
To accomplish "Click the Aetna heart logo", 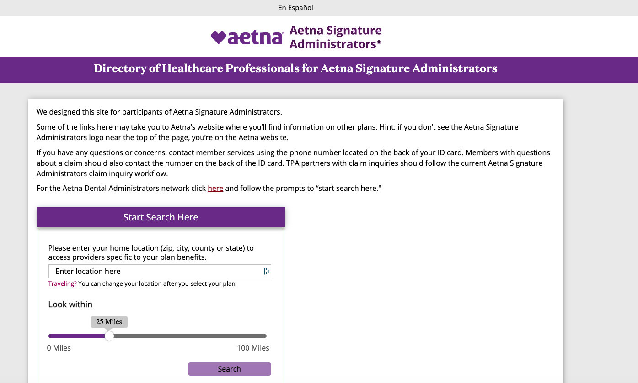I will [220, 37].
